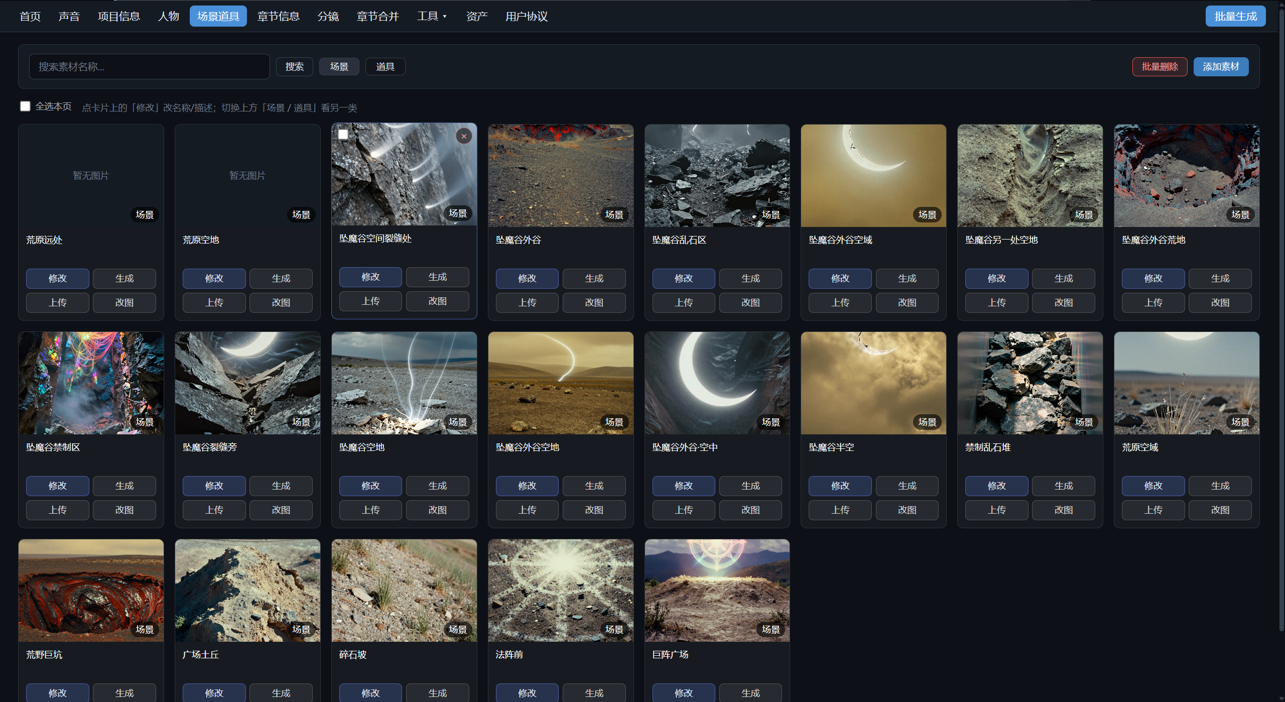Viewport: 1285px width, 702px height.
Task: Click 修改 on the 坠魔谷外谷荒地 card
Action: [1153, 278]
